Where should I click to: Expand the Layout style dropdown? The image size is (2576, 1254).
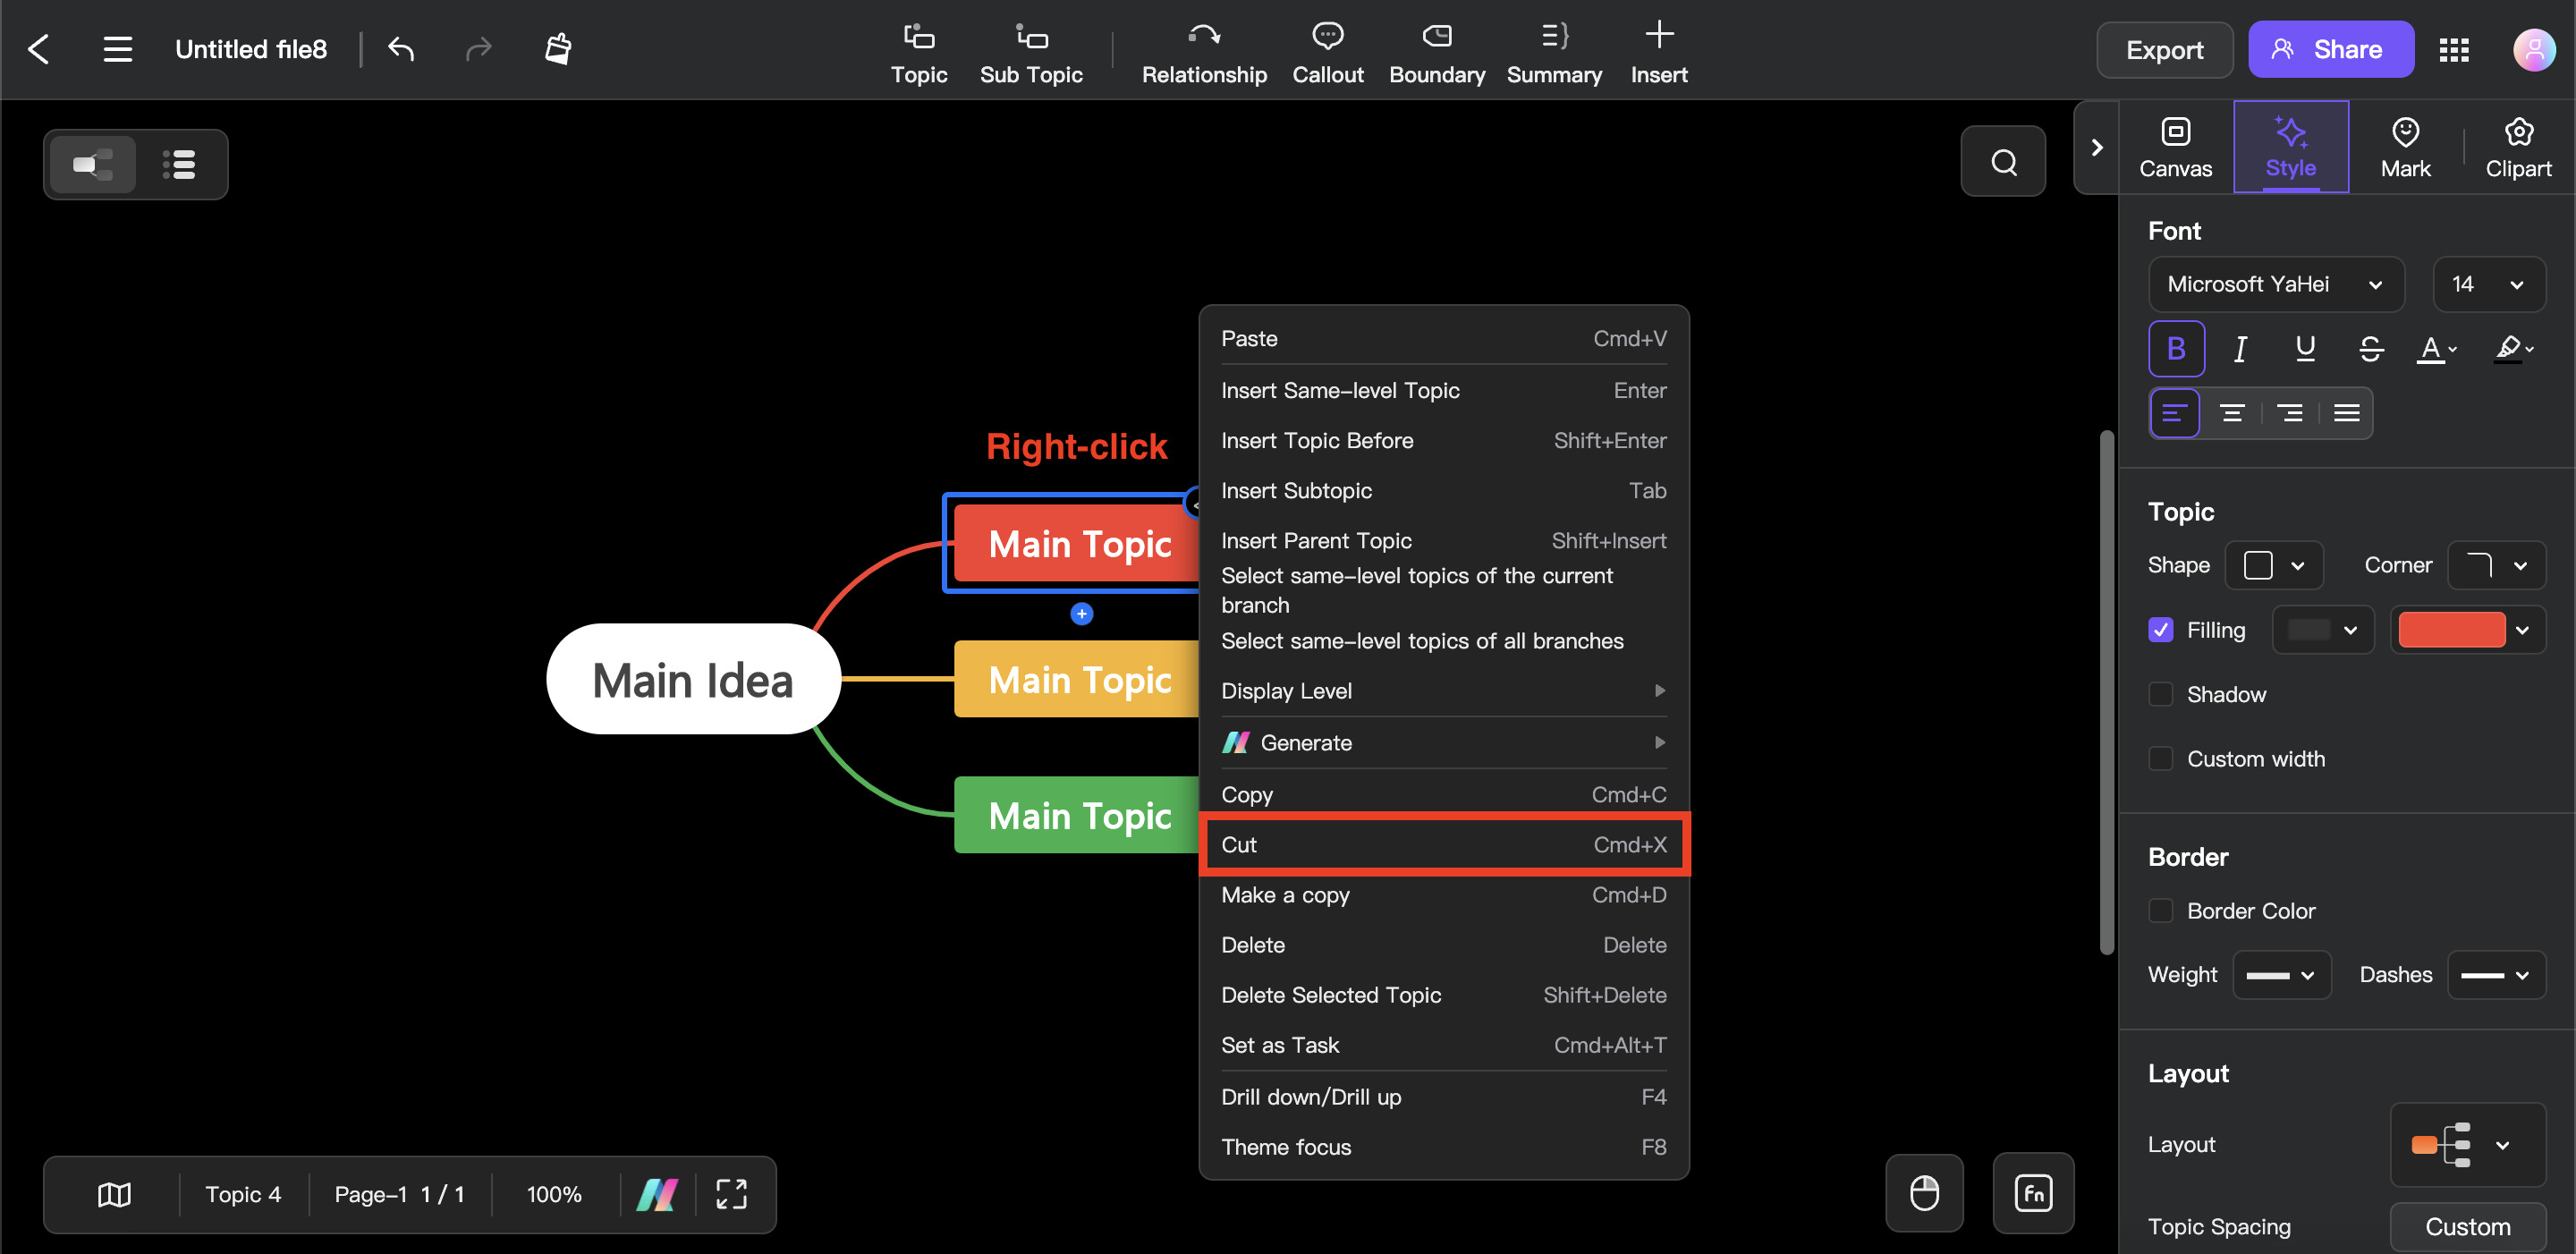click(2504, 1144)
